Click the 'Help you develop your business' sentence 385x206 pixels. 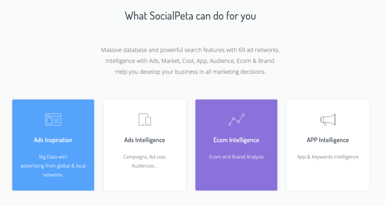pos(190,72)
